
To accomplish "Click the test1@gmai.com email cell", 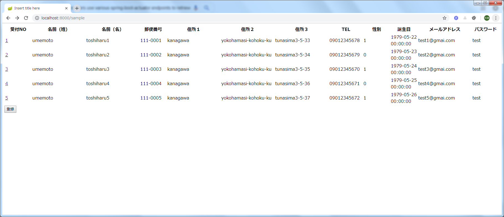I will click(x=436, y=40).
